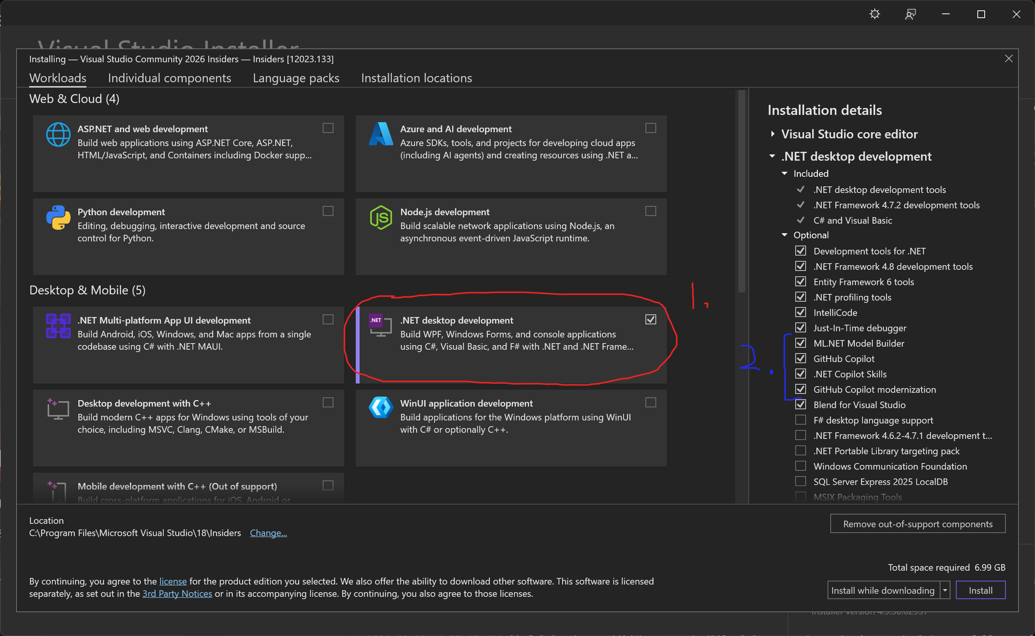The image size is (1035, 636).
Task: Check Mobile development with C++ workload
Action: point(328,485)
